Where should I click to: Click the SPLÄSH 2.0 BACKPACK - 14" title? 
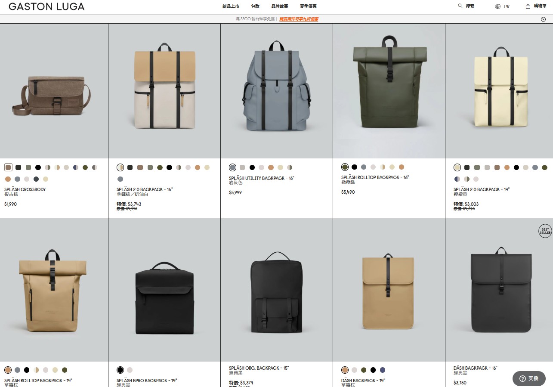point(482,189)
